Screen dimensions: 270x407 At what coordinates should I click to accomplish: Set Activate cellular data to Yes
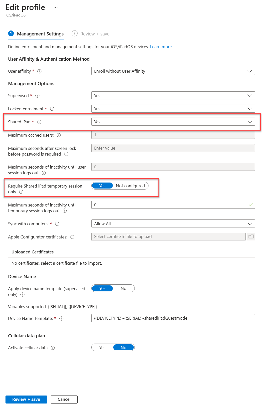click(102, 347)
